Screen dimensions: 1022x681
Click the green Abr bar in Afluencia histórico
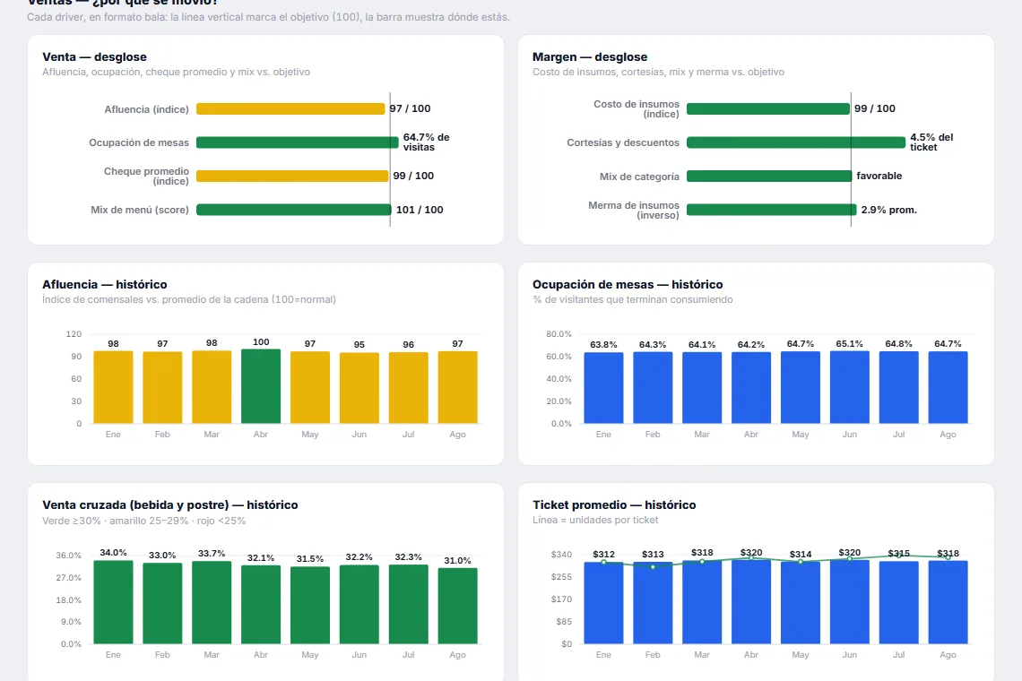(261, 386)
